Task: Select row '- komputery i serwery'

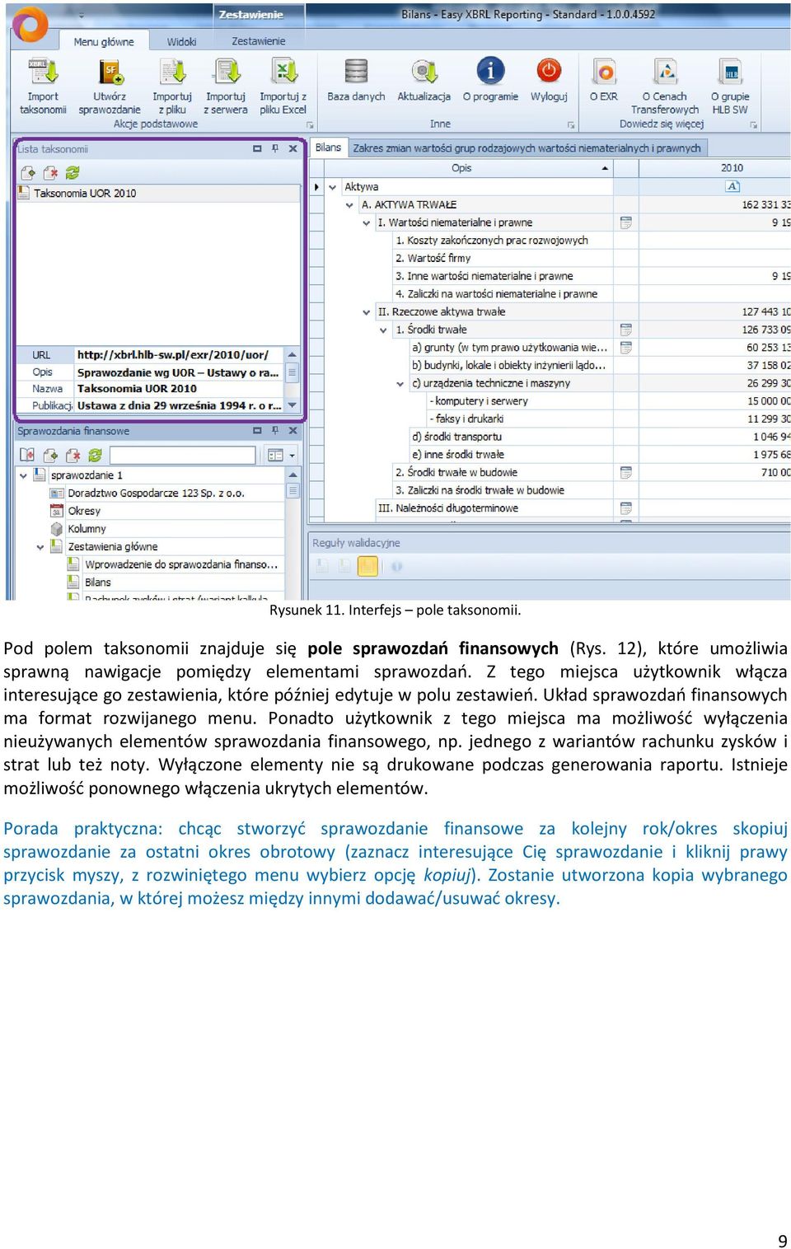Action: coord(481,401)
